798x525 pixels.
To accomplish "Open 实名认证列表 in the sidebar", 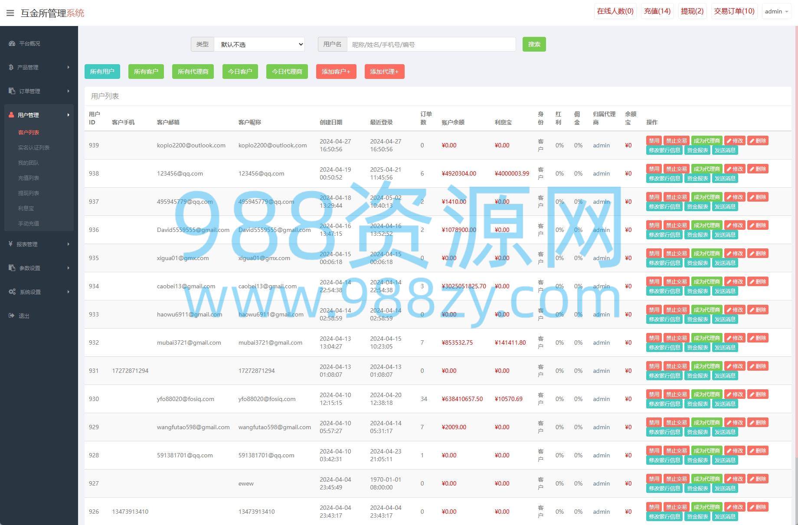I will pyautogui.click(x=34, y=147).
